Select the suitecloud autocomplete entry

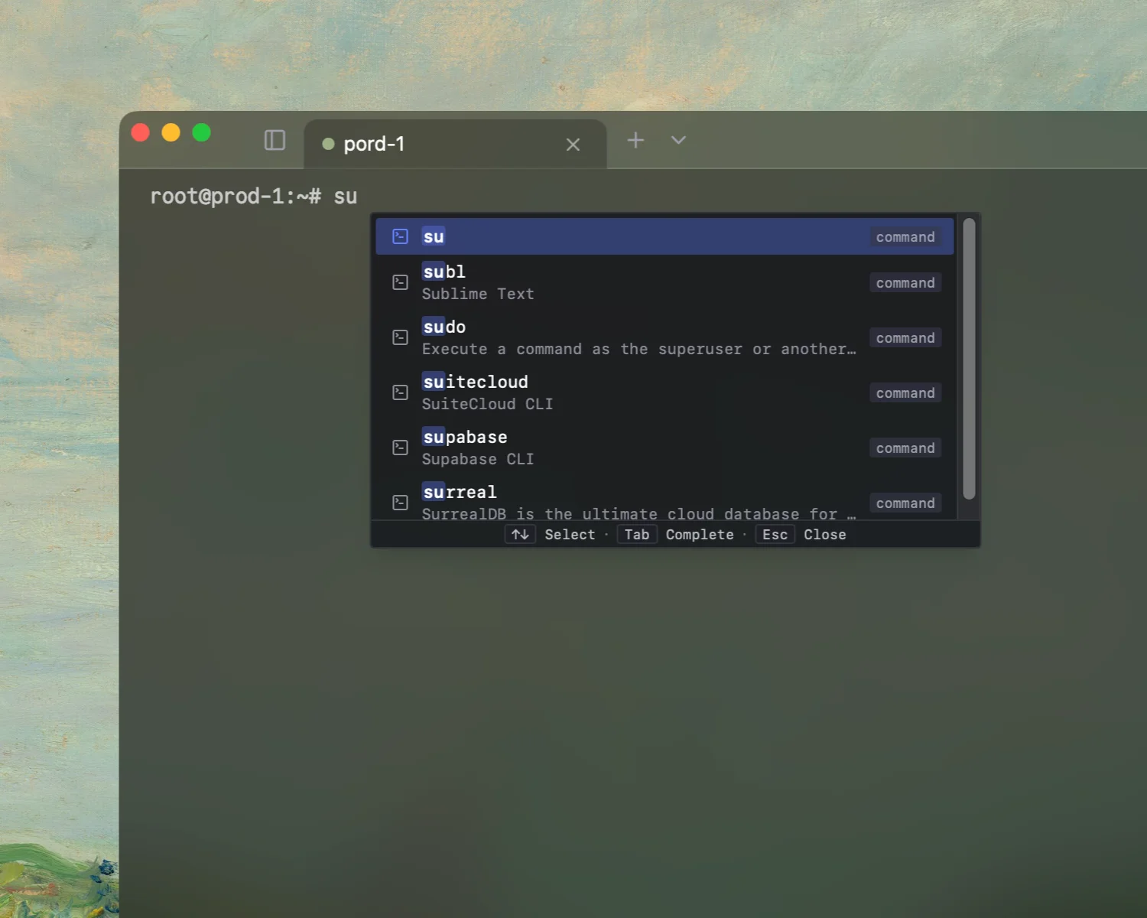[638, 392]
